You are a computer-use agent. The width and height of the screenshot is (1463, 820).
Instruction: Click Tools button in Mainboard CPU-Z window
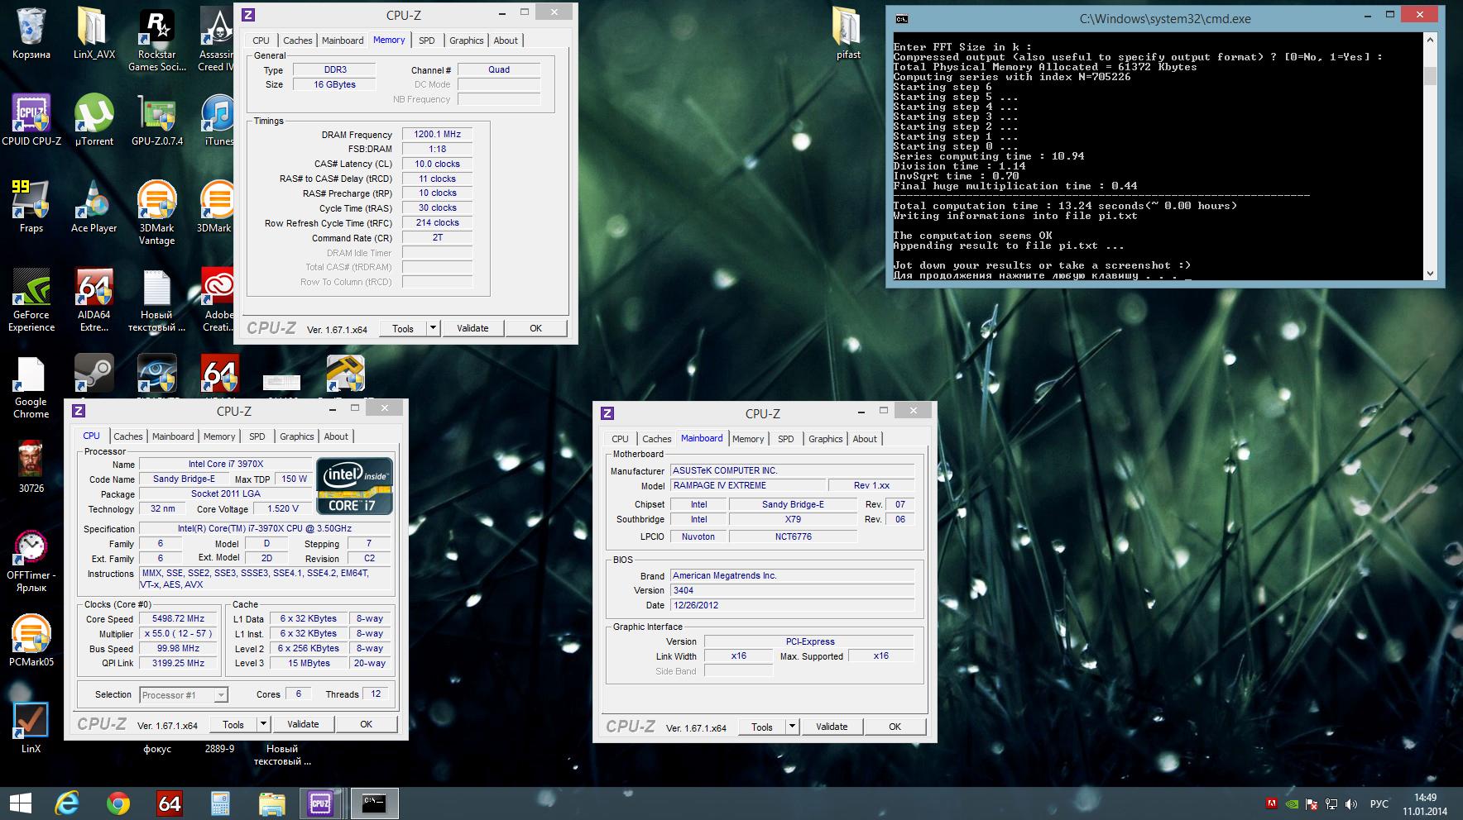tap(762, 727)
